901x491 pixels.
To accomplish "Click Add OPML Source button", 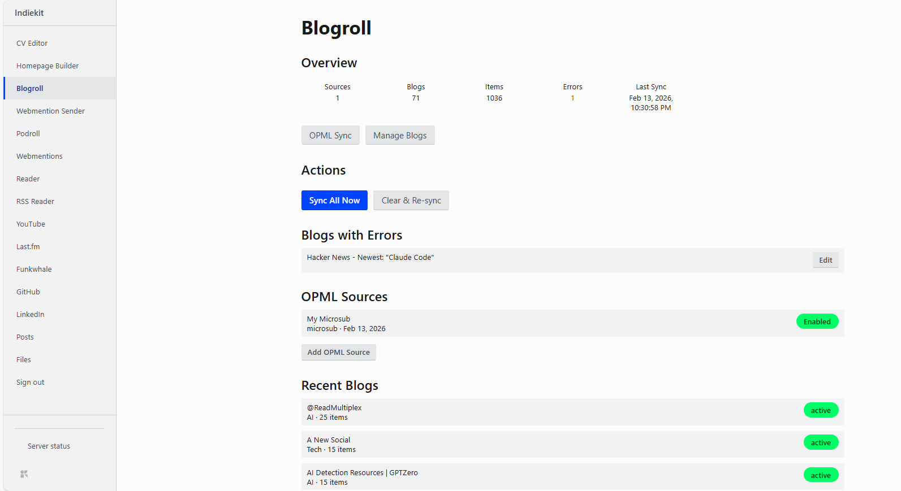I will [338, 353].
